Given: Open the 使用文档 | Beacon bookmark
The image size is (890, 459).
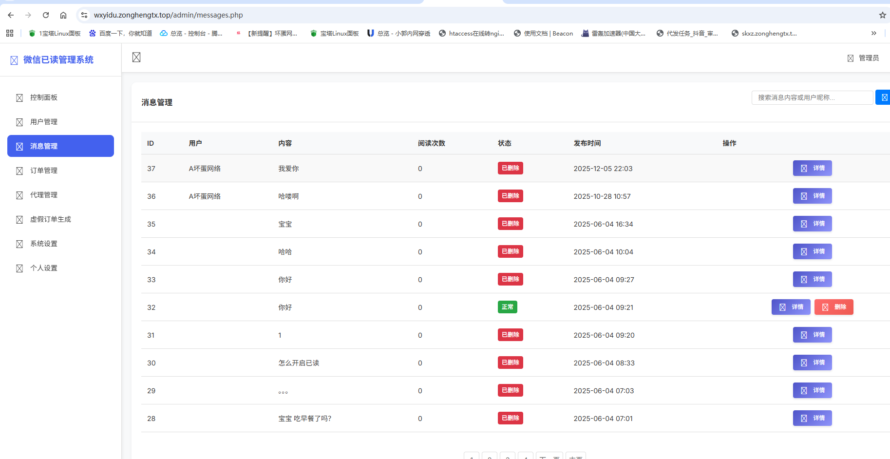Looking at the screenshot, I should [x=543, y=33].
